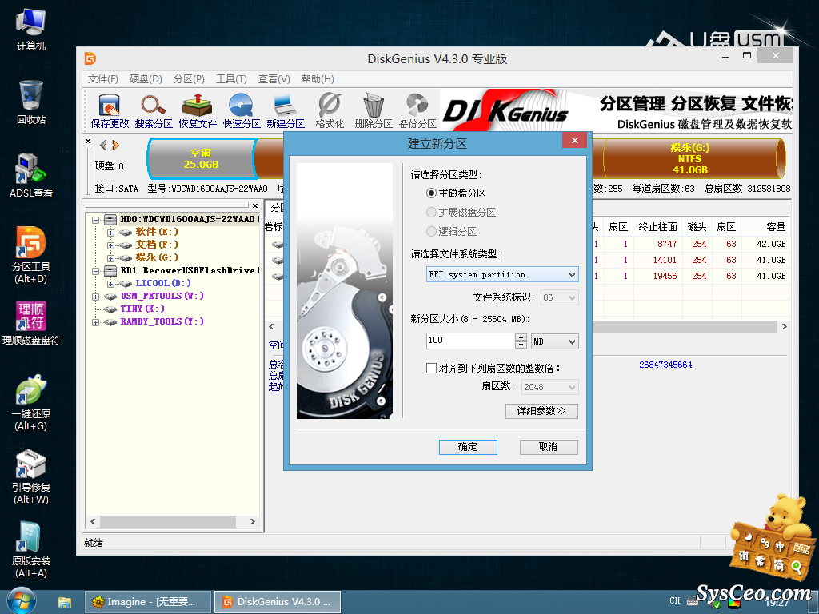Open the EFI system partition file system dropdown
The image size is (819, 614).
point(502,274)
